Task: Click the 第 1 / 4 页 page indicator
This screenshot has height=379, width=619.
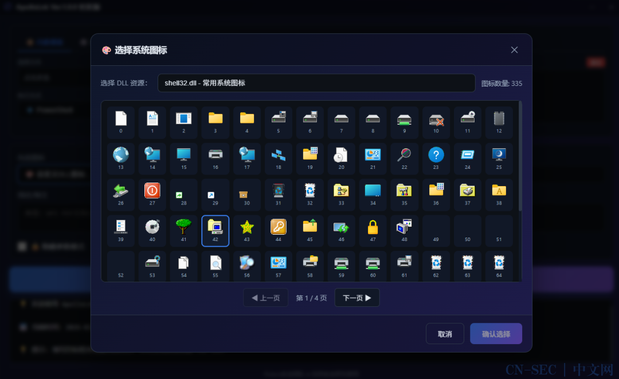Action: tap(311, 298)
